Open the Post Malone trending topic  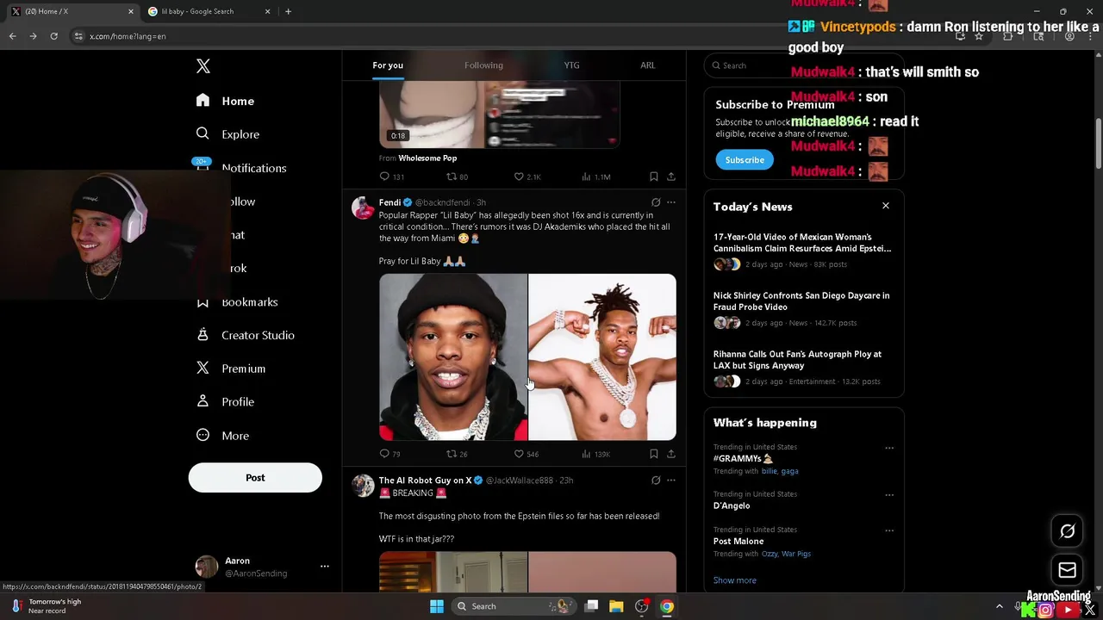point(738,542)
